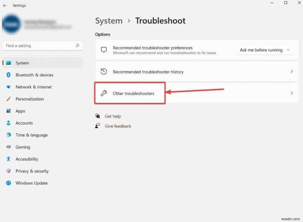Select the speech bubble icon for troubleshooter preferences

tap(103, 50)
